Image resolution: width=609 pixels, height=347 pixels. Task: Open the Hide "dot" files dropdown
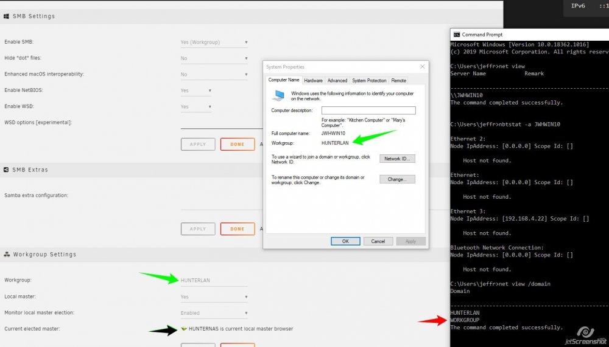point(214,58)
